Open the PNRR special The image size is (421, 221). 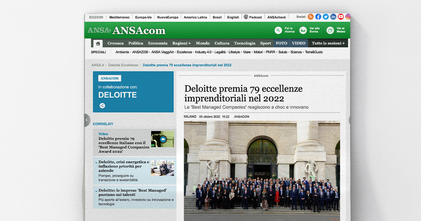[270, 52]
